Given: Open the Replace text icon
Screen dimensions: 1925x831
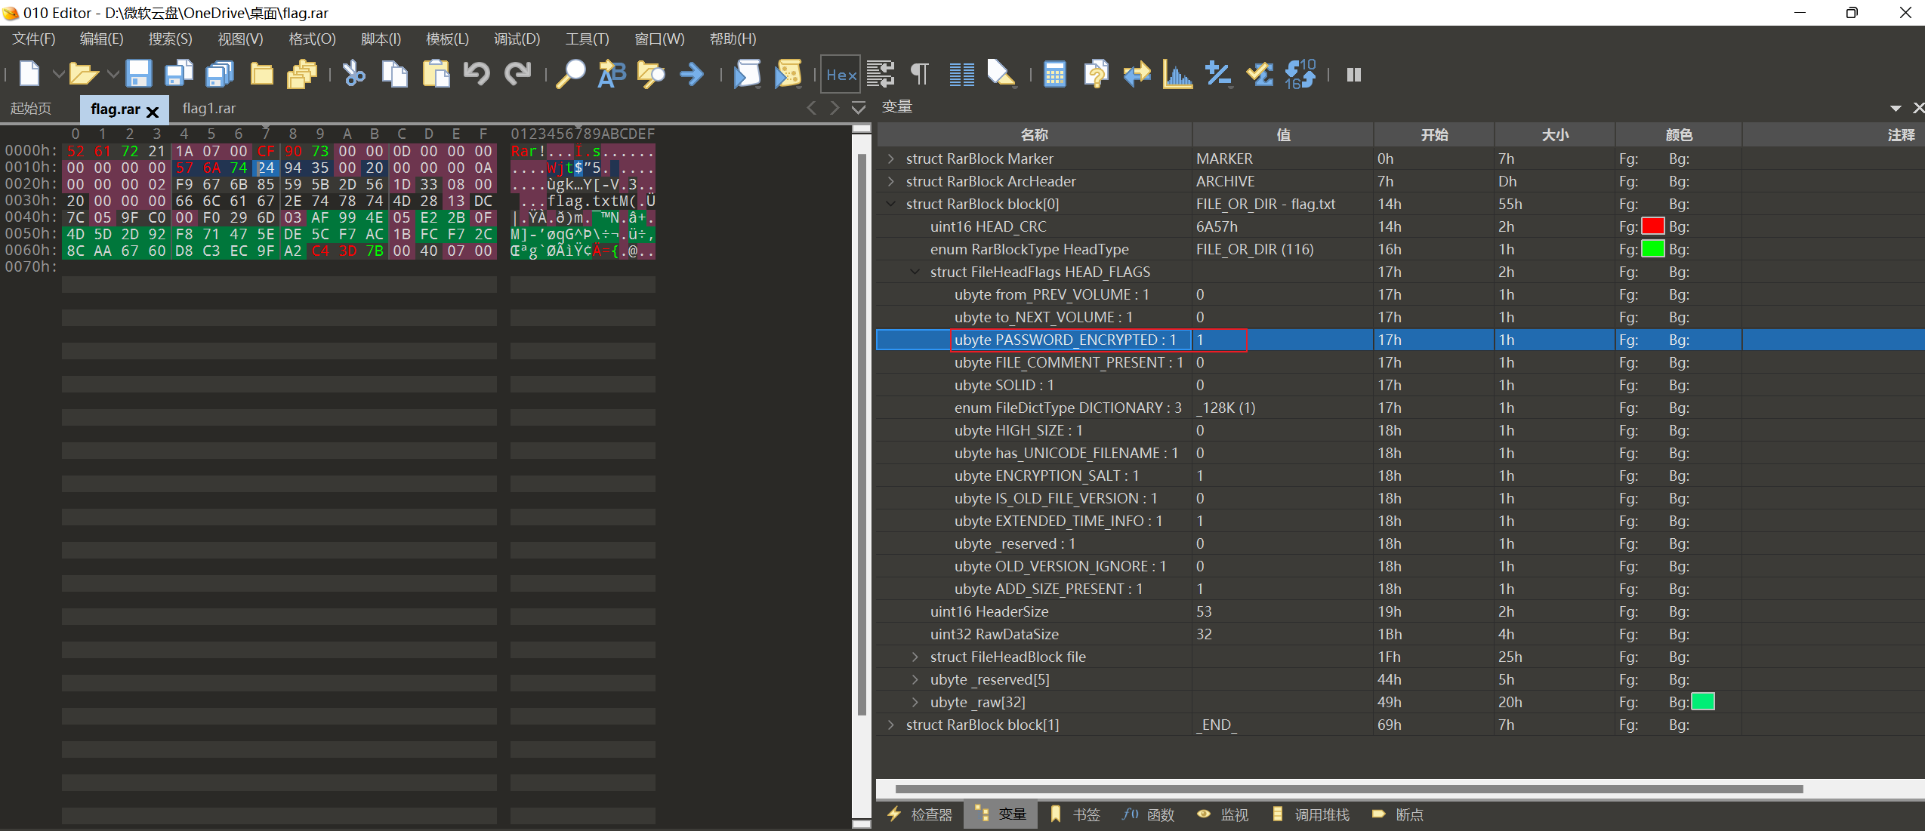Looking at the screenshot, I should [x=611, y=74].
